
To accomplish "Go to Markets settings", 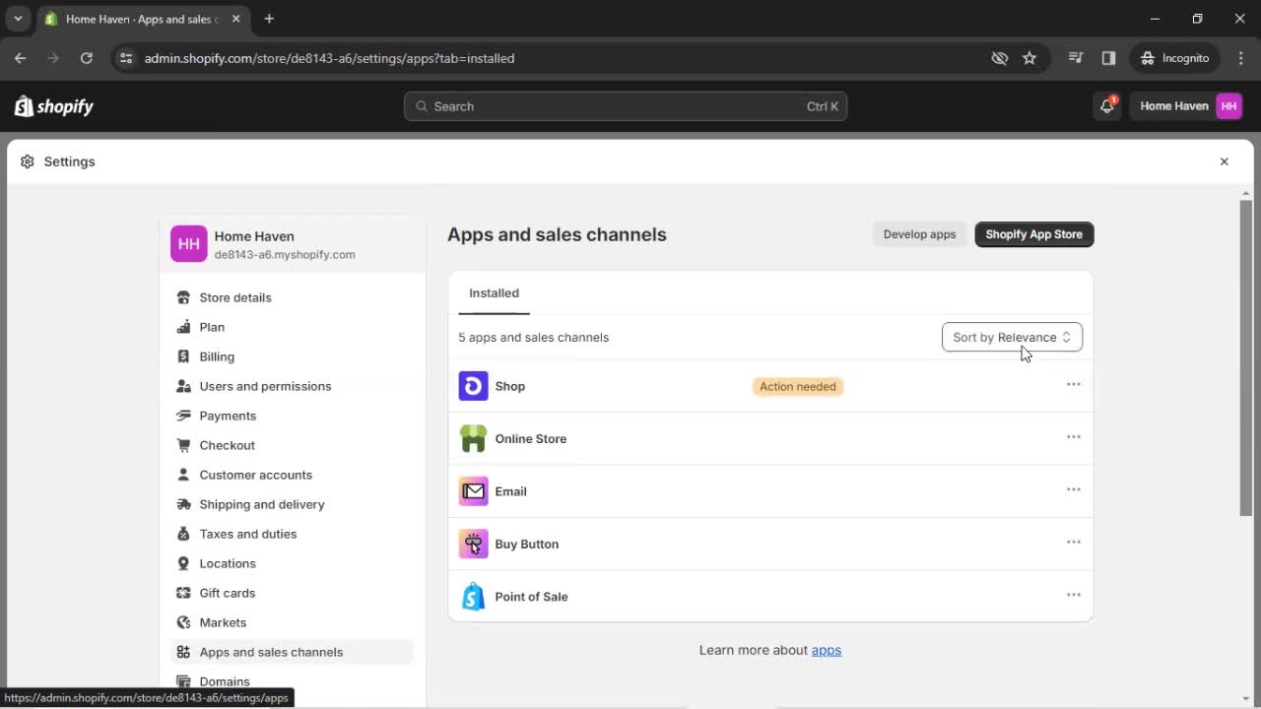I will [x=292, y=622].
